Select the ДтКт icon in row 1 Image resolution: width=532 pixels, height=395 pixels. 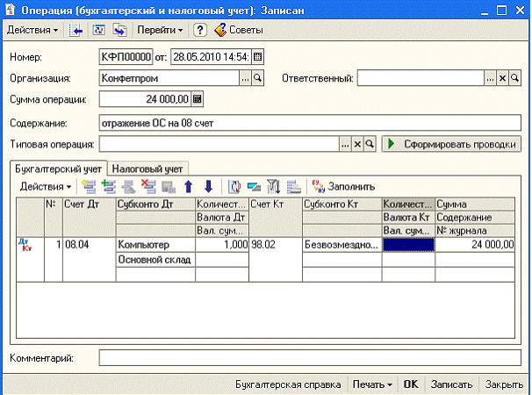[x=25, y=245]
